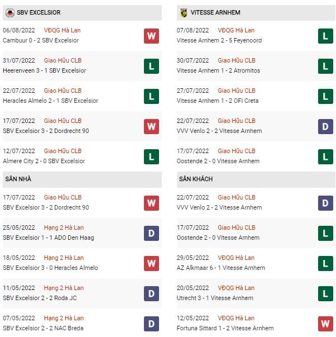Select the SÂN KHÁCH section header

(x=256, y=179)
